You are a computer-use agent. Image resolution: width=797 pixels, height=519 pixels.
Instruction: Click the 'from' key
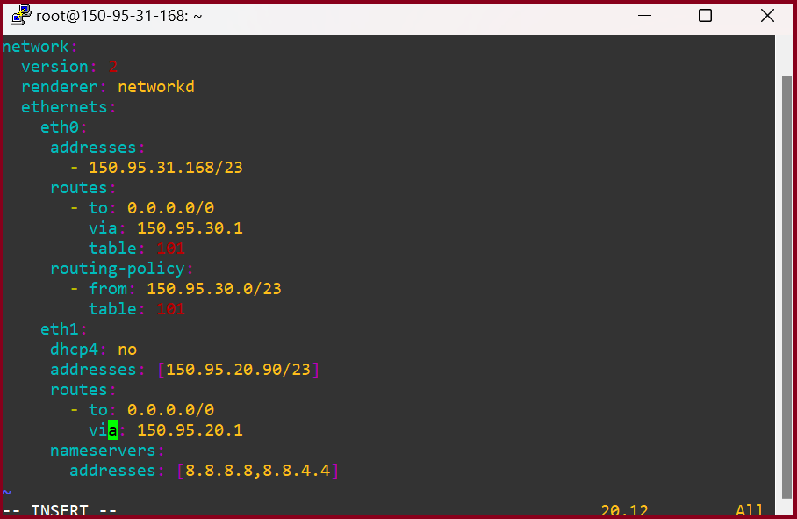point(108,289)
